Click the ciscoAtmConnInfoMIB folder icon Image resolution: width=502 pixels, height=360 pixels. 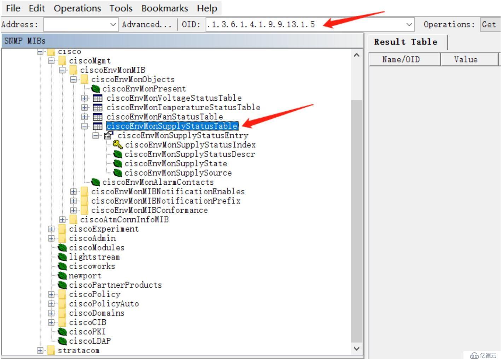pos(74,219)
